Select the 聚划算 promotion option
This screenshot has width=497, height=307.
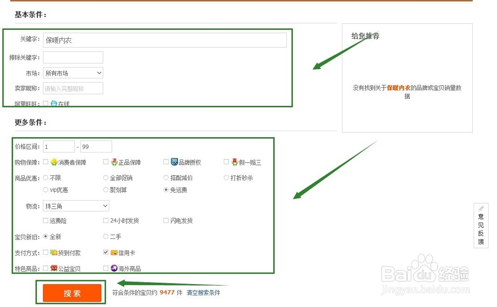105,189
